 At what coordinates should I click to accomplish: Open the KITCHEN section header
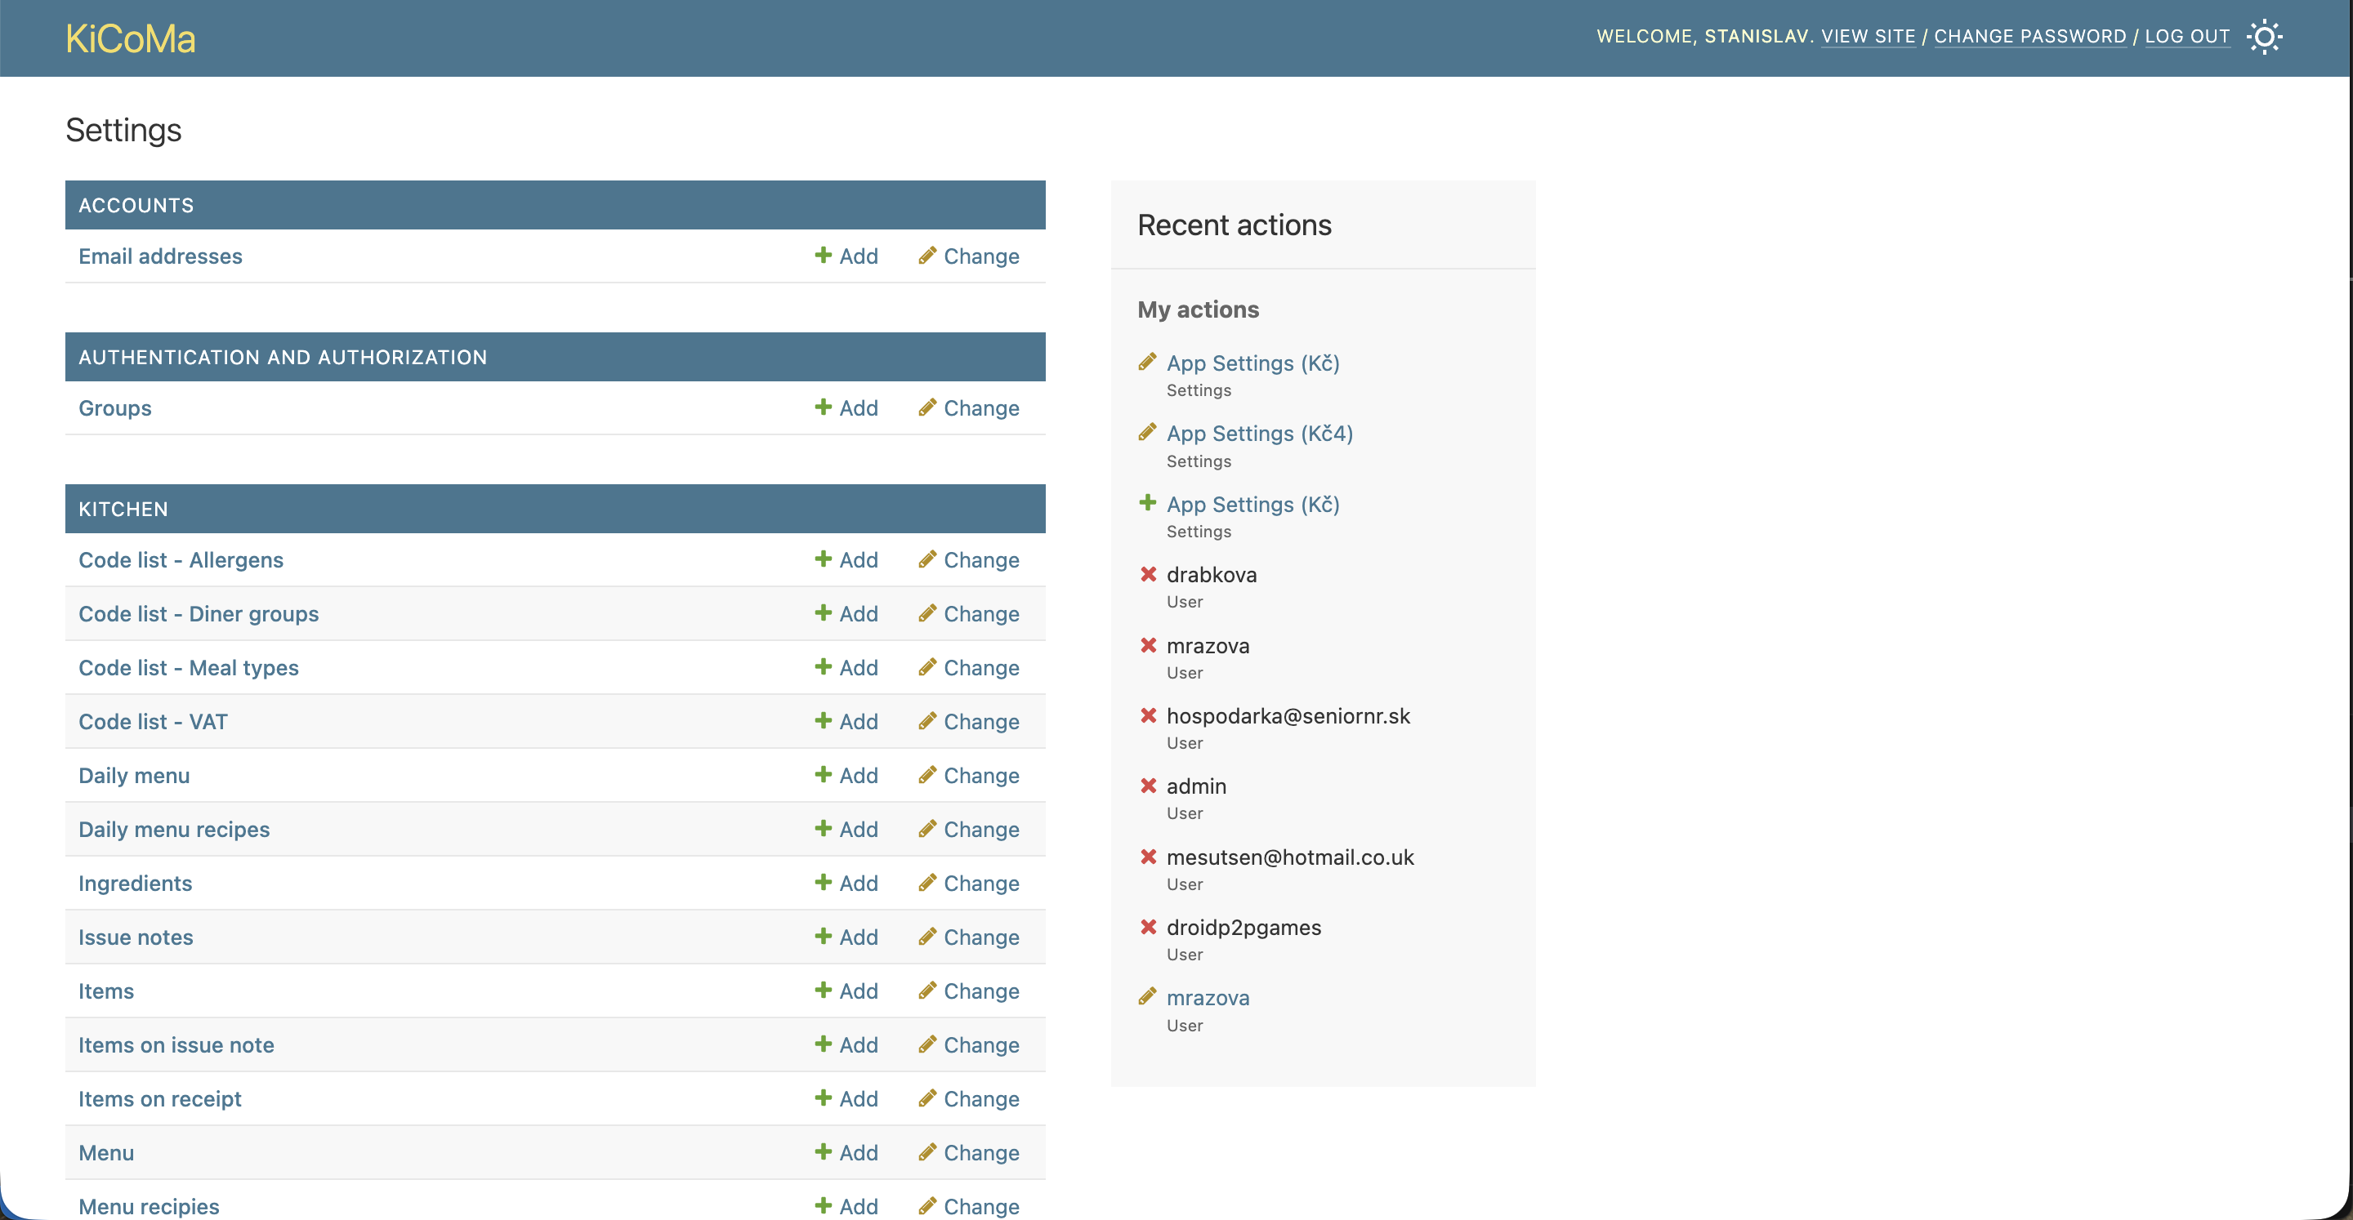coord(123,509)
